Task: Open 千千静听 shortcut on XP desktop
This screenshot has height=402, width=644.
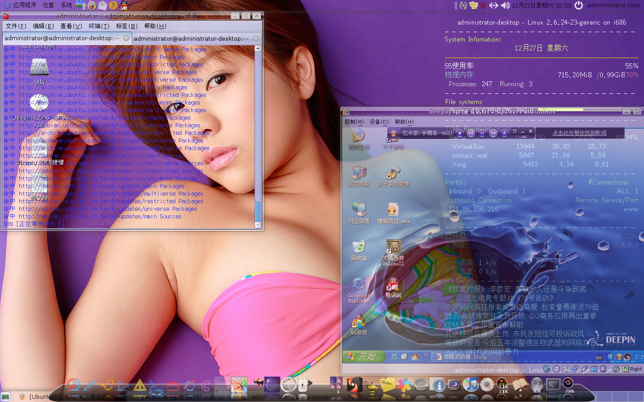Action: 393,141
